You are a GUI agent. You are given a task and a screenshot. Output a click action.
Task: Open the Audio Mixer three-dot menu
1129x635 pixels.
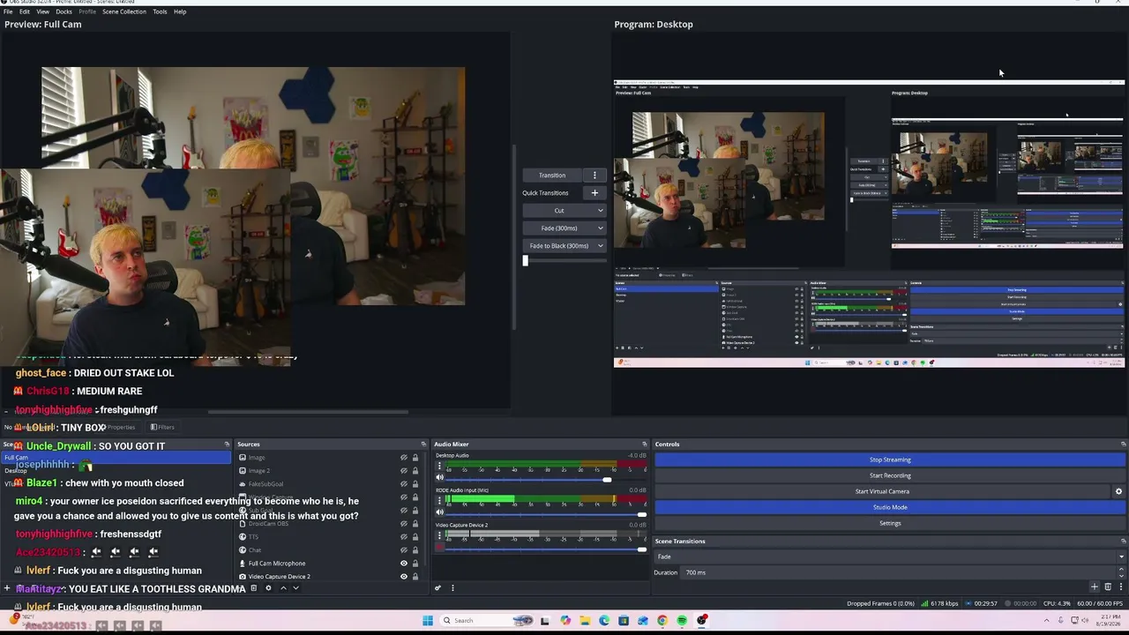[452, 588]
